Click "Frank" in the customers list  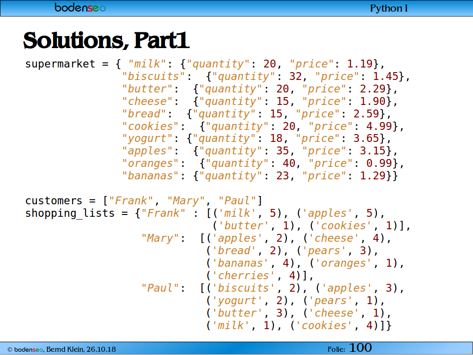131,201
